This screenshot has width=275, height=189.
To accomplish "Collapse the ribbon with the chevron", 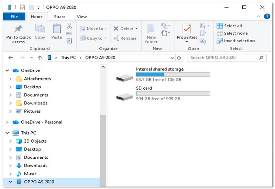I will (x=258, y=16).
